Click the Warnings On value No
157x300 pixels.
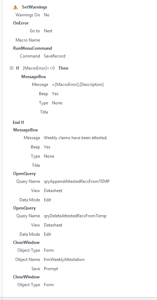[47, 15]
